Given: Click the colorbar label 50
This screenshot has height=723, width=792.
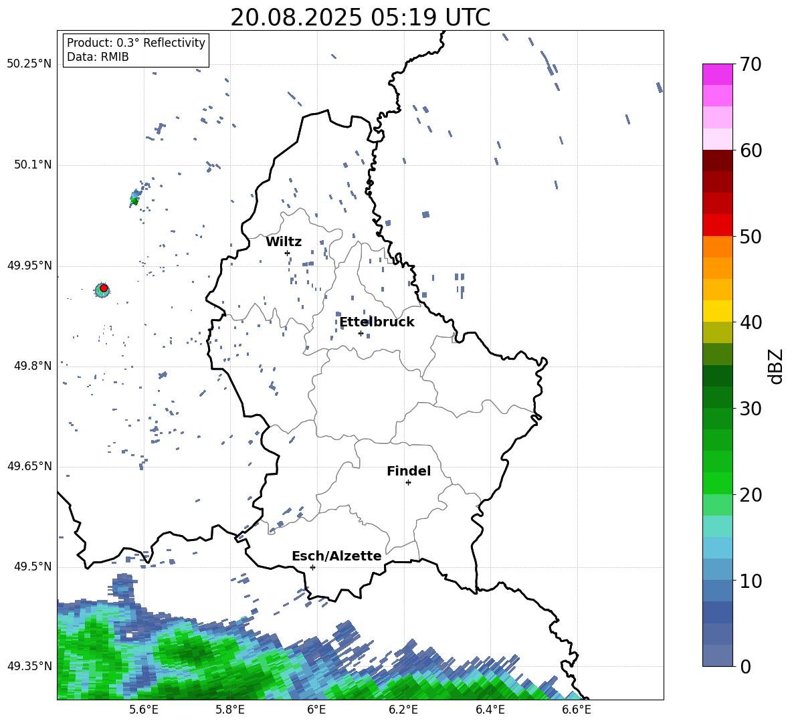Looking at the screenshot, I should click(x=751, y=236).
